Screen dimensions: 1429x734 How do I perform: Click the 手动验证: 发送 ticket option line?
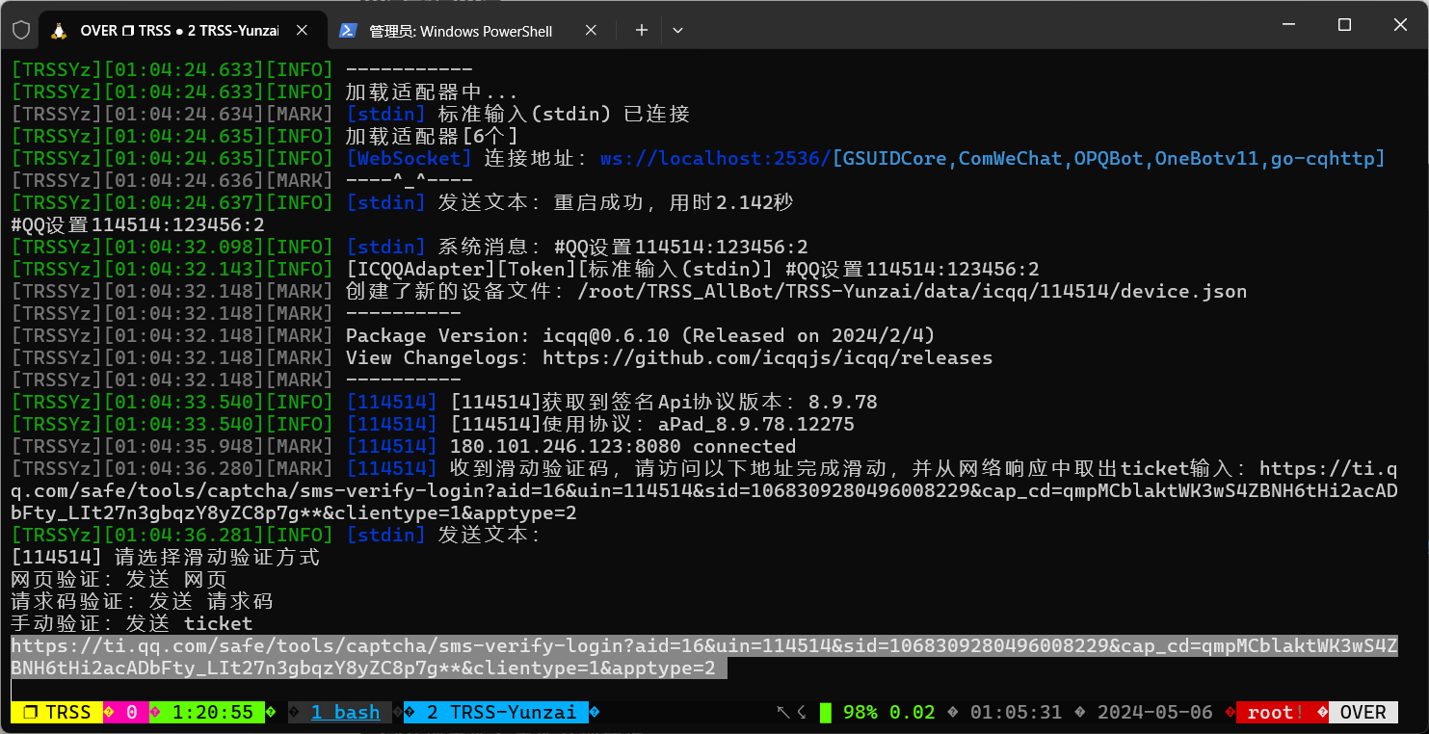[x=131, y=623]
